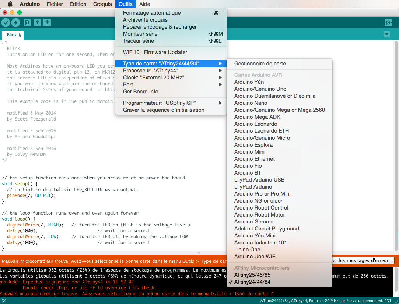Select ATtiny25/45/85 board
The height and width of the screenshot is (304, 399).
(279, 275)
